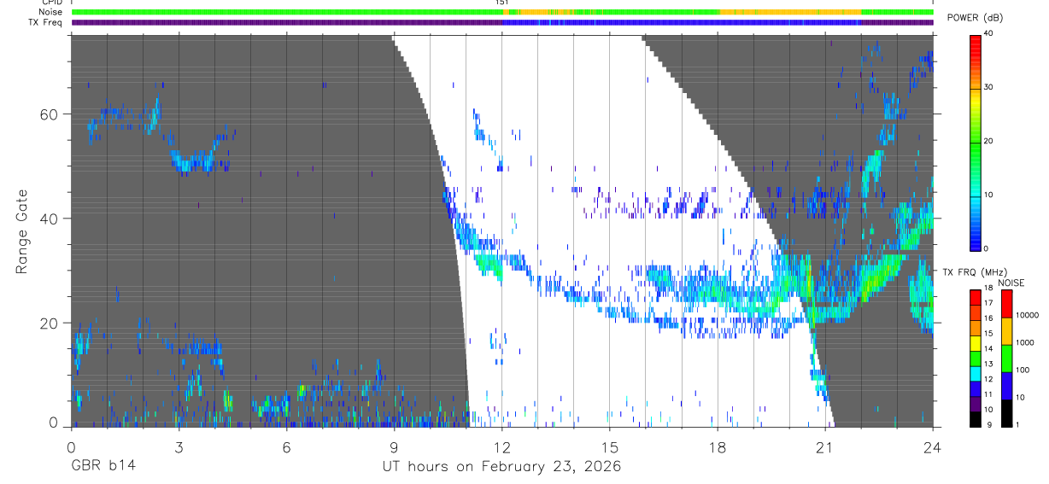Click the '20' value on POWER scale
The image size is (1049, 484).
(987, 142)
